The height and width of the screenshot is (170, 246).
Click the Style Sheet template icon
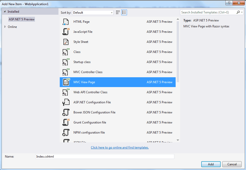pos(66,42)
